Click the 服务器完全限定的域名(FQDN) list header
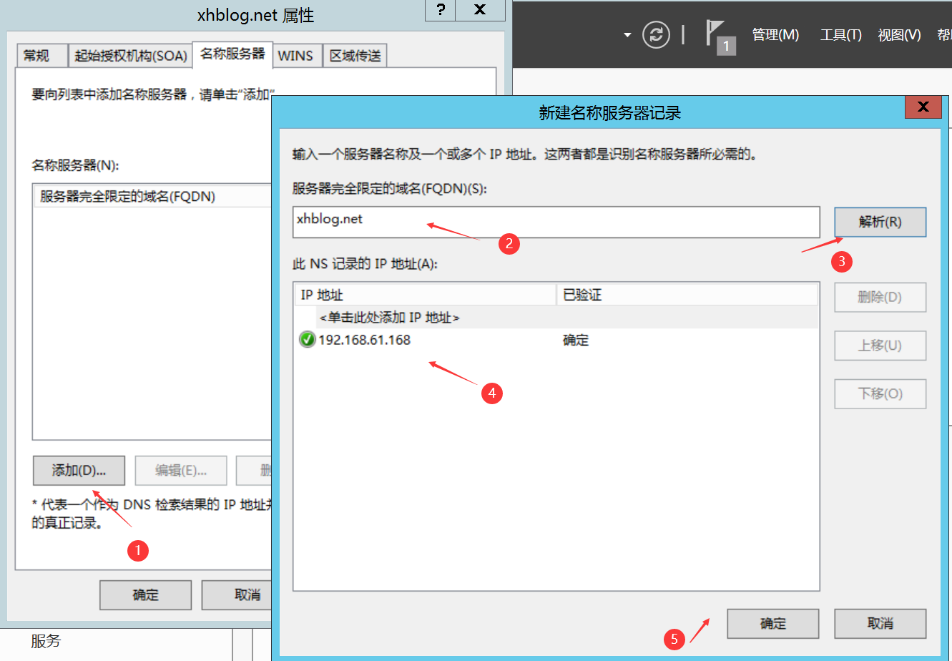This screenshot has width=952, height=661. pos(153,197)
